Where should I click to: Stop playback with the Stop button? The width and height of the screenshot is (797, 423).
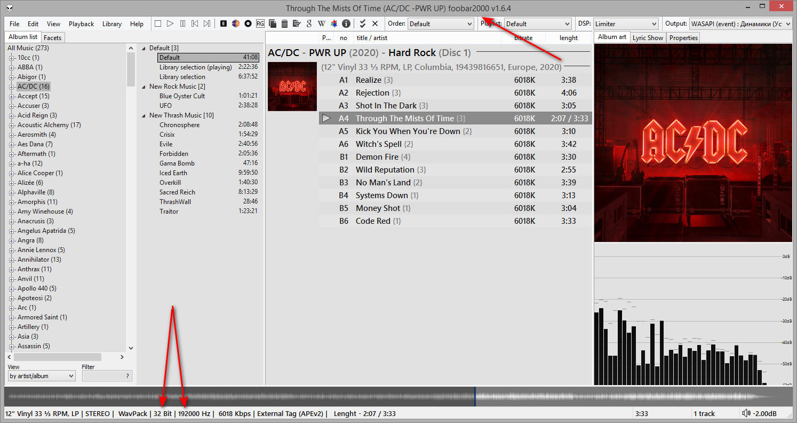(x=158, y=23)
